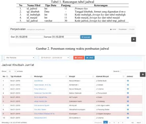146x124 pixels.
Task: Click the gear settings icon beside Penjadwalan panel
Action: point(133,39)
